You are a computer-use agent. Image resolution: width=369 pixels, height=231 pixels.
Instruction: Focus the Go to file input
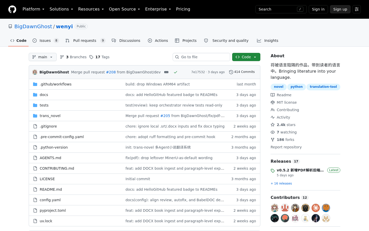click(x=201, y=57)
